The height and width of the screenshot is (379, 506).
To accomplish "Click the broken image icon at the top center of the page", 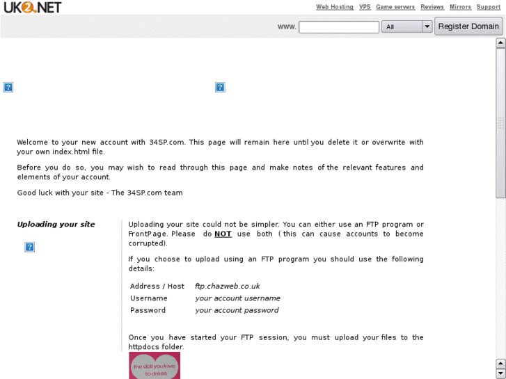I will tap(220, 87).
